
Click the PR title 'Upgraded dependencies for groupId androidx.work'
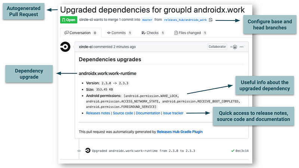(152, 10)
